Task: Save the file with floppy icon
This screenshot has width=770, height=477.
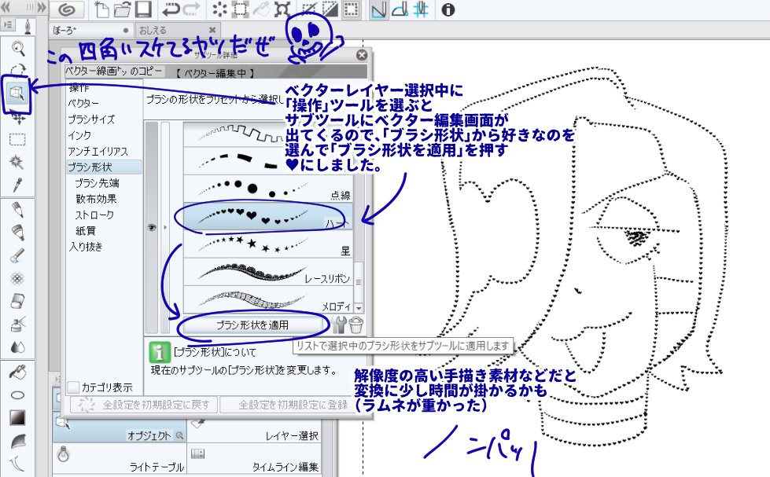Action: tap(143, 9)
